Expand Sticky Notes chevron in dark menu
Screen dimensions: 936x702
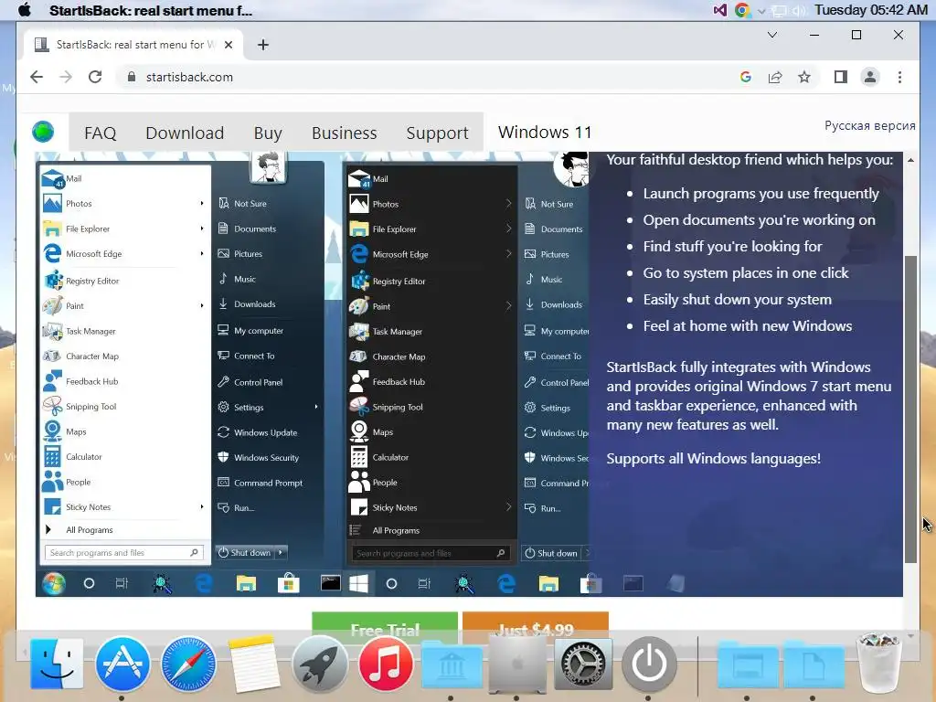(508, 507)
